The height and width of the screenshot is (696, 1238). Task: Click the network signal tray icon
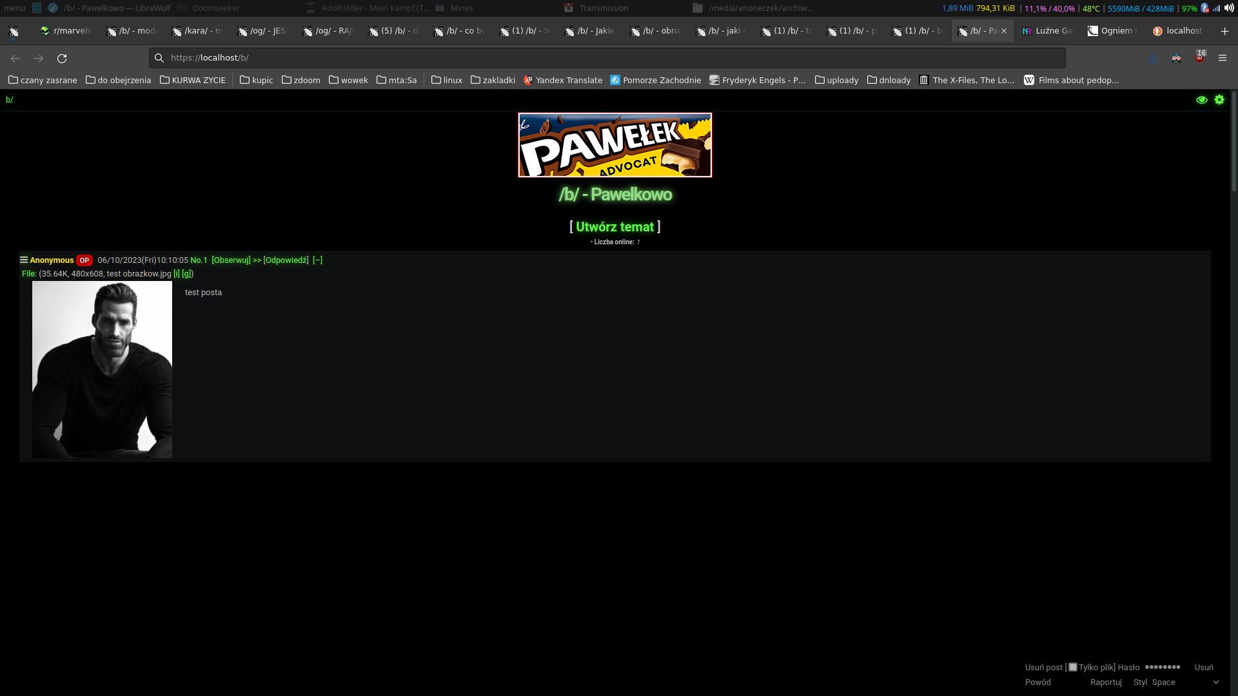click(1216, 8)
